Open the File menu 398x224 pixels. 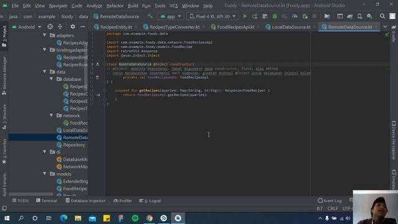tap(15, 6)
